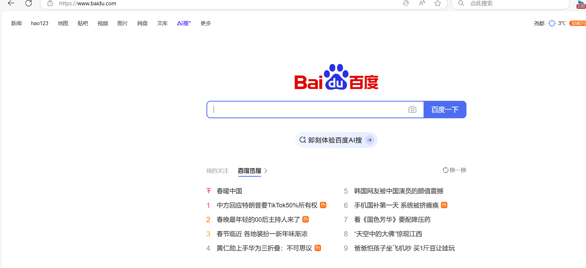Click hot badge next to TikTok headline

[323, 205]
